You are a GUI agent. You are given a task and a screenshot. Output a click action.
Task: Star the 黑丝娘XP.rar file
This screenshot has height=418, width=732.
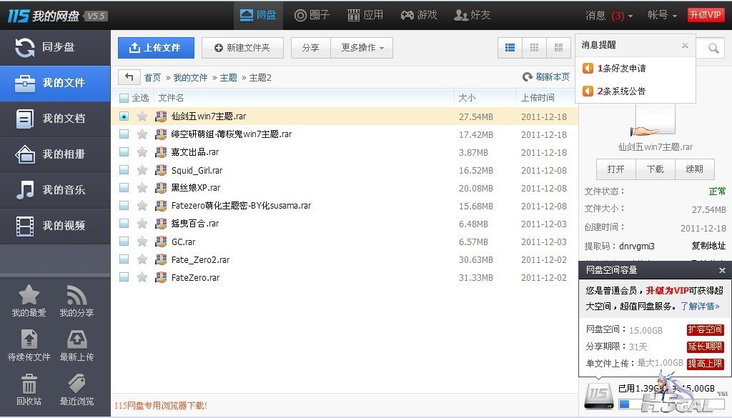(x=142, y=187)
